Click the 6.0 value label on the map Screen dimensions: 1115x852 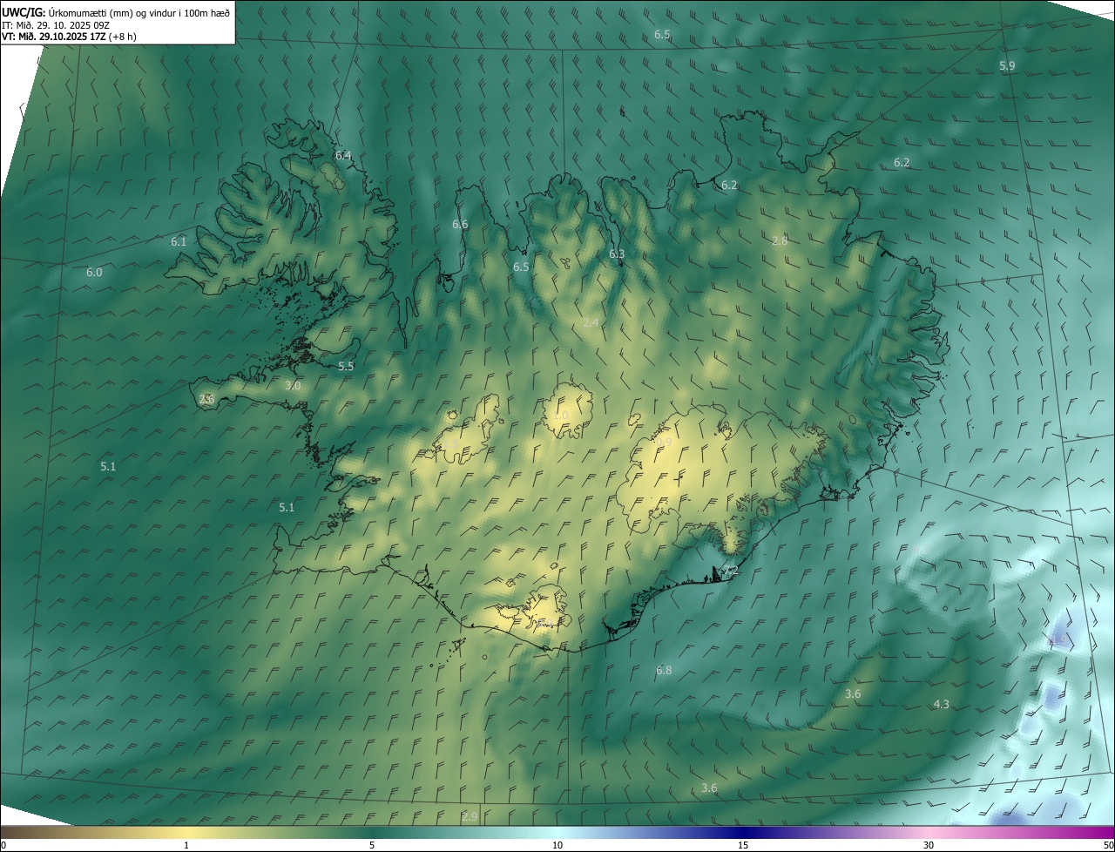pyautogui.click(x=94, y=273)
